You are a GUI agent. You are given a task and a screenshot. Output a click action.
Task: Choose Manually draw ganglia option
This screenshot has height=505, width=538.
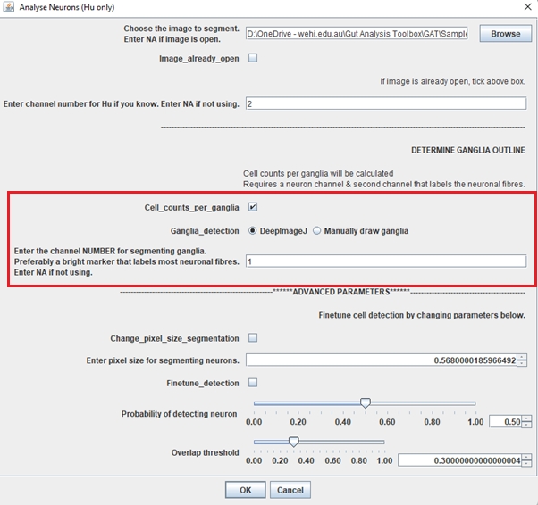317,231
